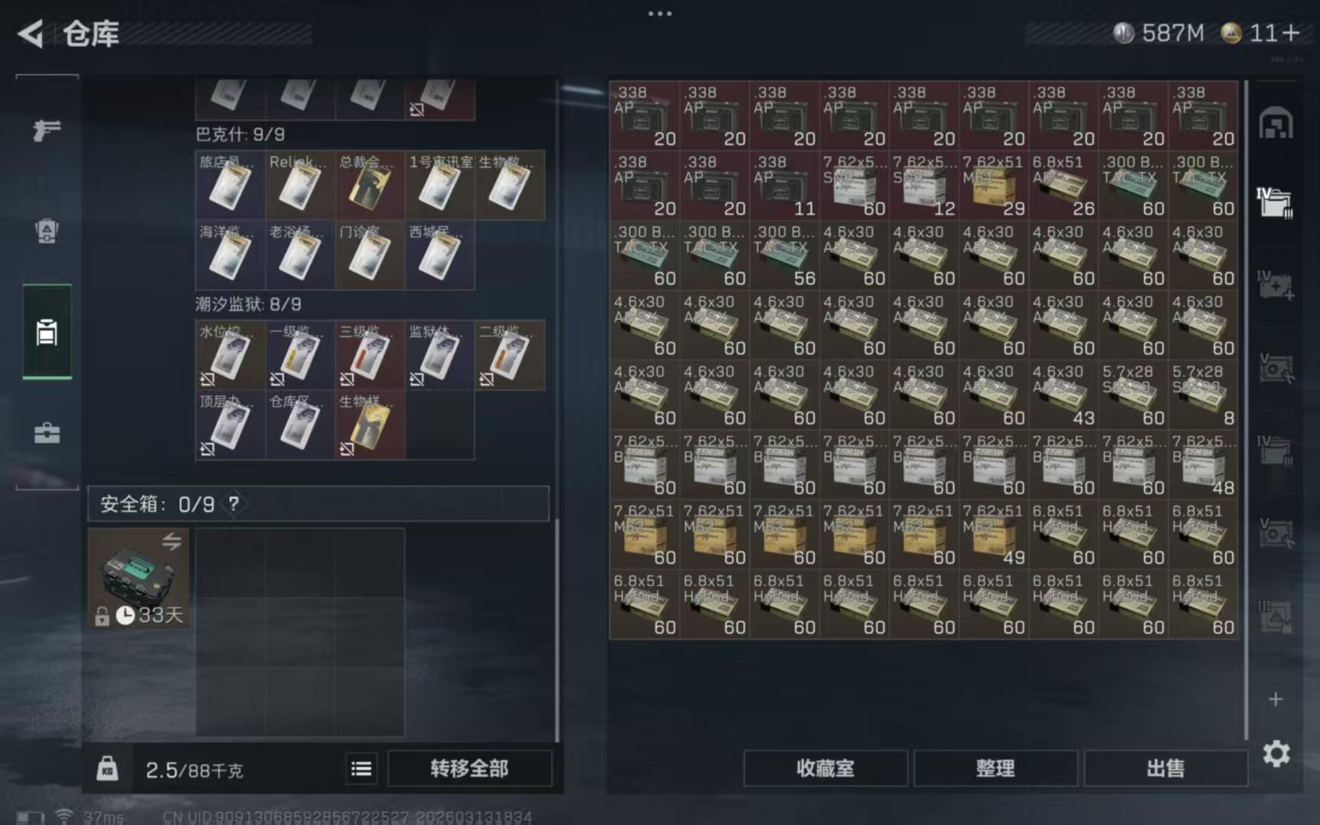Open the settings gear icon
The image size is (1320, 825).
click(x=1276, y=754)
